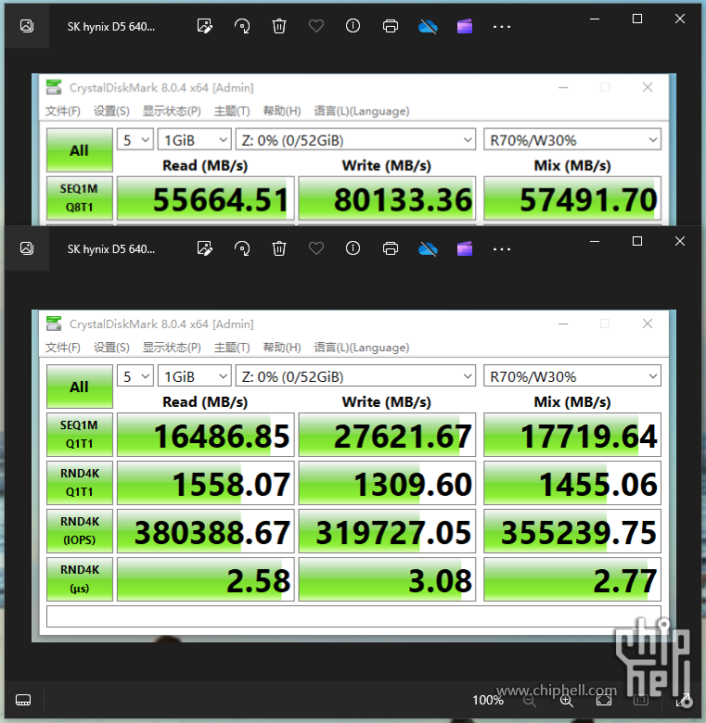Open the 文件(F) menu in lower CrystalDiskMark

[63, 348]
